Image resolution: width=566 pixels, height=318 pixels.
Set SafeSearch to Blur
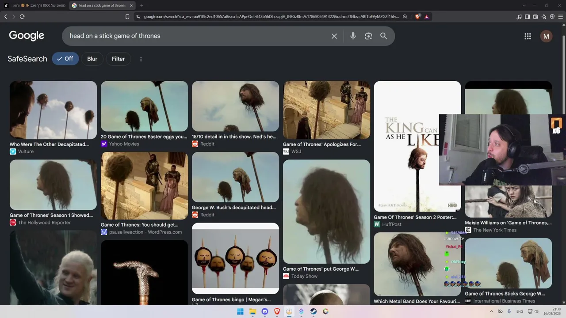coord(92,59)
